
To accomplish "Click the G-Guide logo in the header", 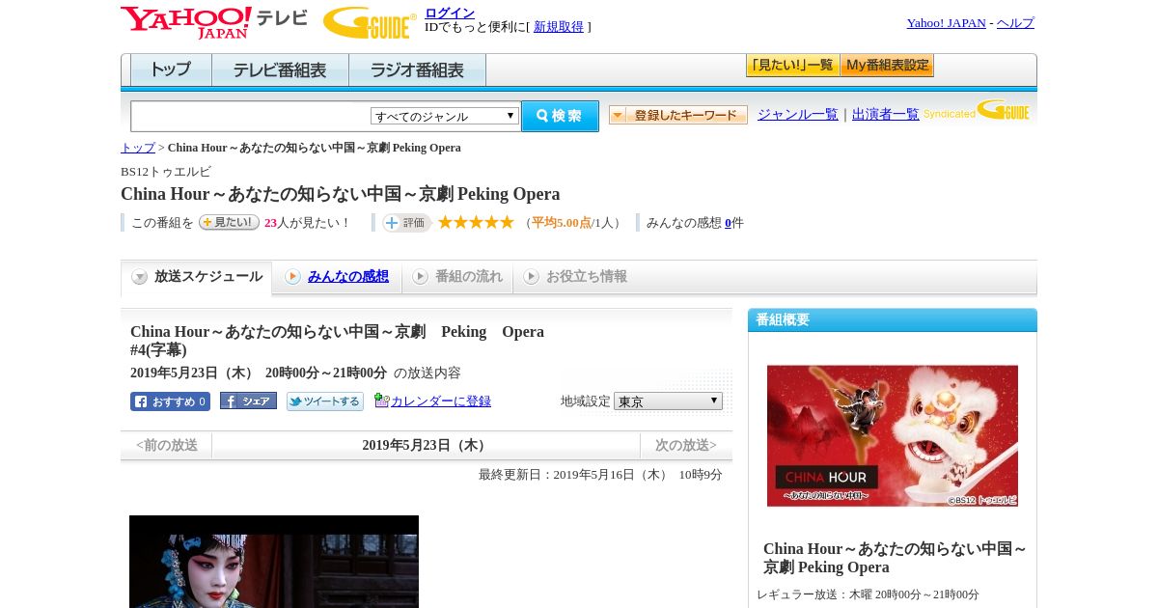I will pyautogui.click(x=370, y=22).
